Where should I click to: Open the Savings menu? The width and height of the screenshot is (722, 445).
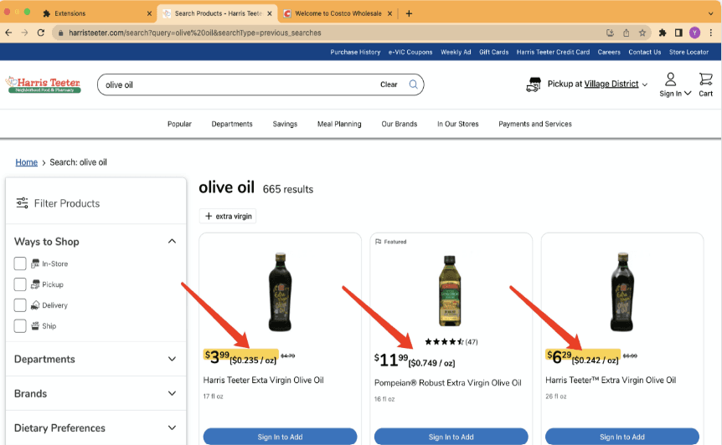tap(285, 124)
